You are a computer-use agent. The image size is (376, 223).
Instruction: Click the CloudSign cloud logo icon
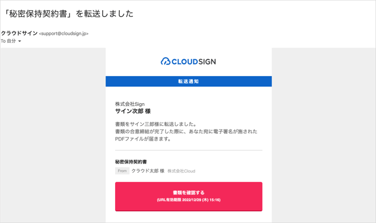pos(166,61)
